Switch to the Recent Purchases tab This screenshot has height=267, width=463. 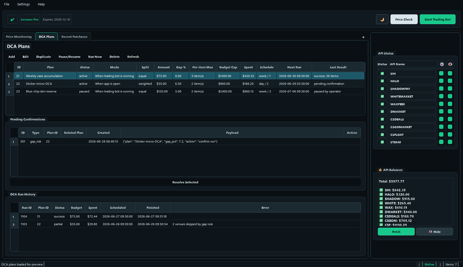[74, 36]
